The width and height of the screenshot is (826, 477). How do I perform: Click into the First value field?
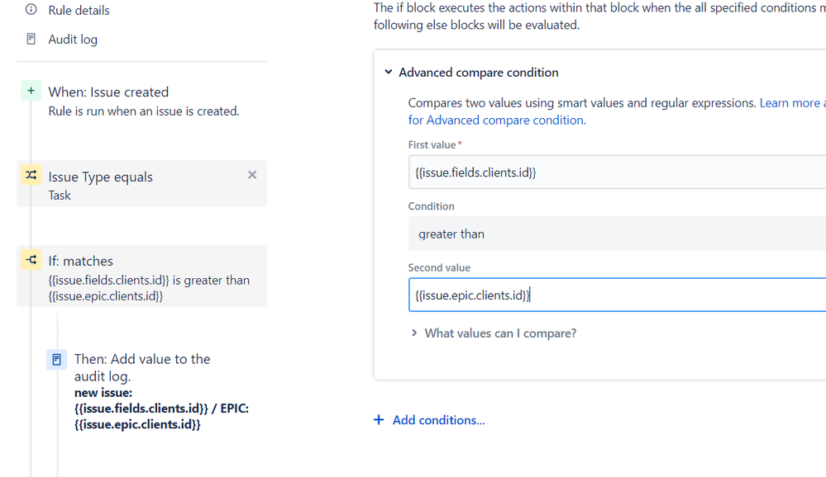616,172
